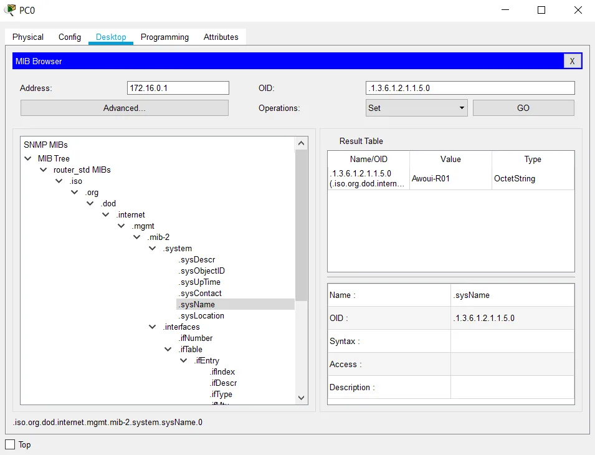Click the Awoui-R01 value cell

tap(450, 178)
